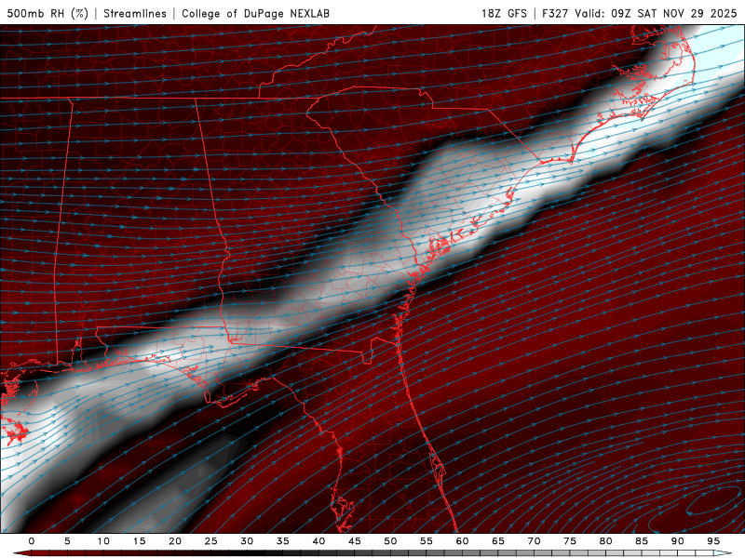Click the '20' label on the color scale
745x558 pixels.
175,541
